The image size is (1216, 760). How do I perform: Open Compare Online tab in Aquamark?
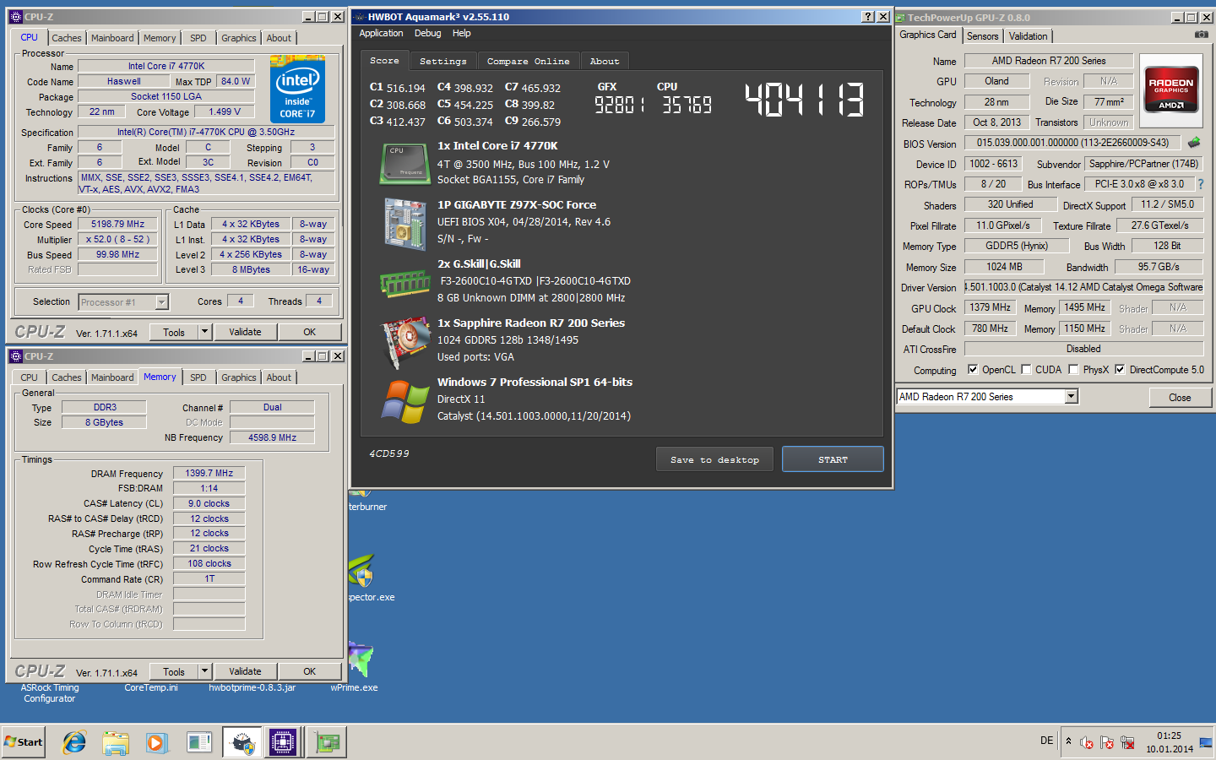[x=528, y=61]
